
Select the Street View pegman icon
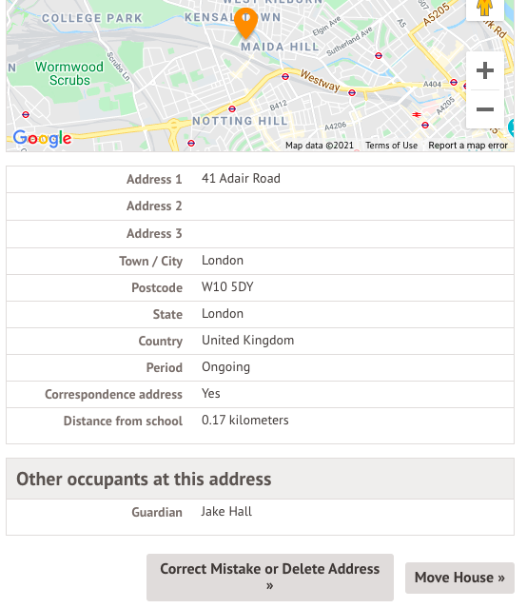point(485,7)
